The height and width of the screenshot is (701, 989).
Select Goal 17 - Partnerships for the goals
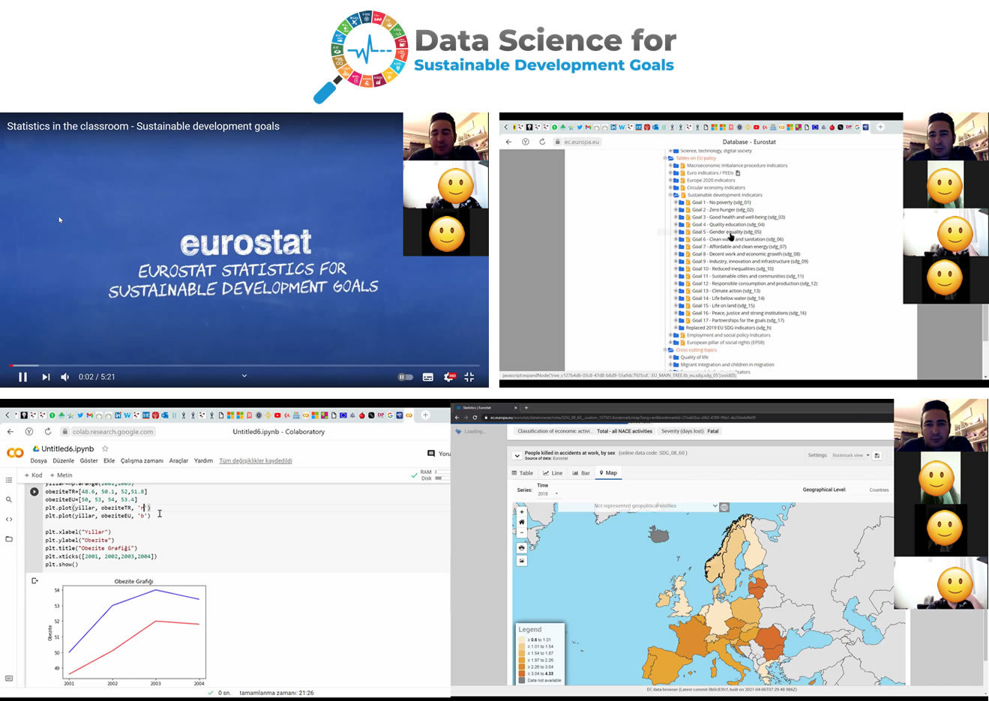click(x=737, y=320)
